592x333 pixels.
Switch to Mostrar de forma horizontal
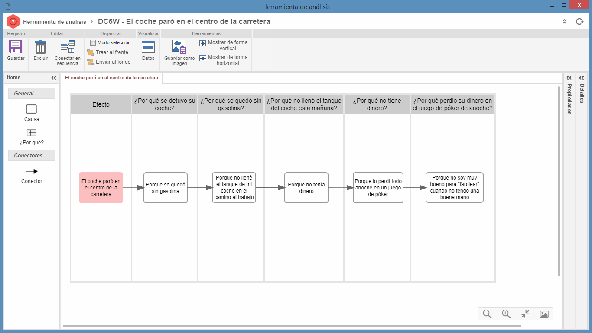coord(223,60)
